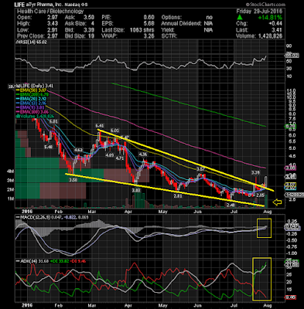Click the Ask Size label

pos(75,23)
